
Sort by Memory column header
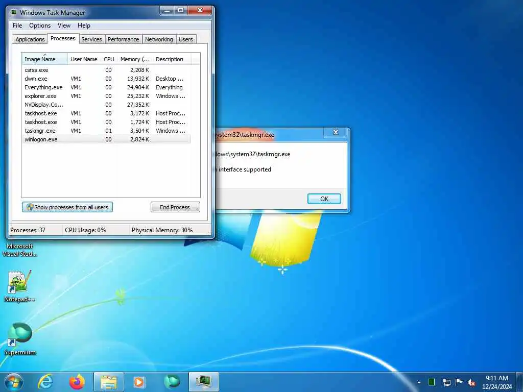(135, 59)
